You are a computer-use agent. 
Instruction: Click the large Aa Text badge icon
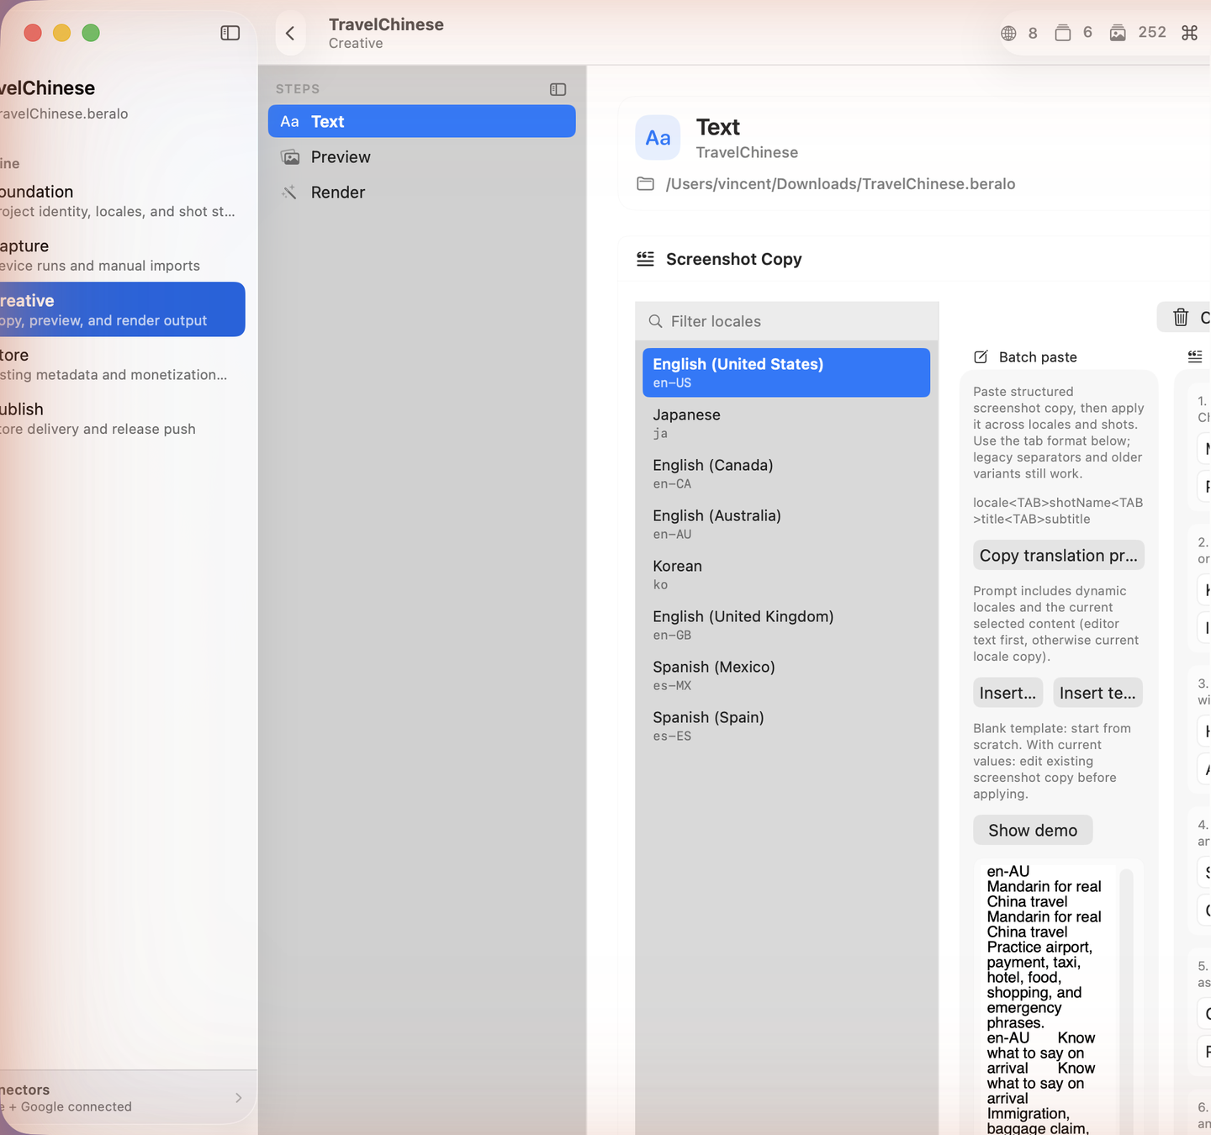(658, 138)
